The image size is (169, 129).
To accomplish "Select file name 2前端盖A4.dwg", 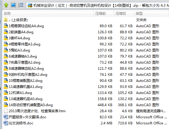I will (21, 32).
